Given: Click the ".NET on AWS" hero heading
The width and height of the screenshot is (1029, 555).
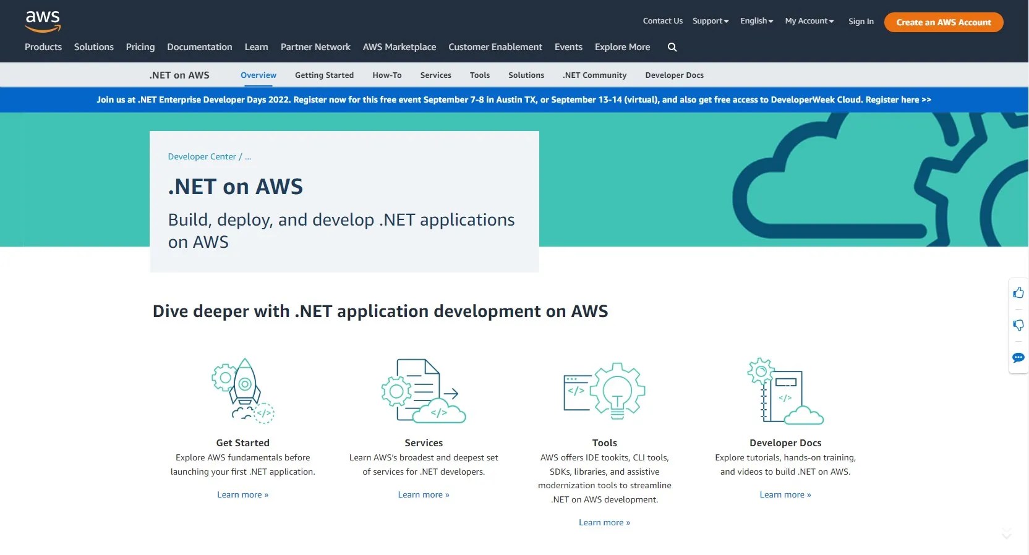Looking at the screenshot, I should tap(236, 187).
